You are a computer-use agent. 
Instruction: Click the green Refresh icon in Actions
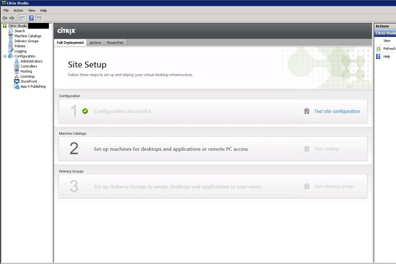(378, 49)
